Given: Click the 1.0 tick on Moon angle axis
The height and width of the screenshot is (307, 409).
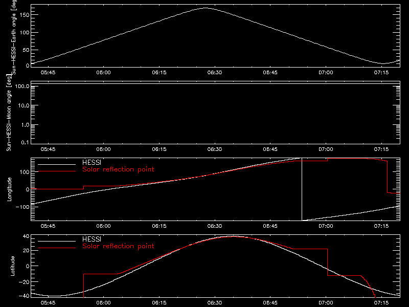Looking at the screenshot, I should [25, 125].
